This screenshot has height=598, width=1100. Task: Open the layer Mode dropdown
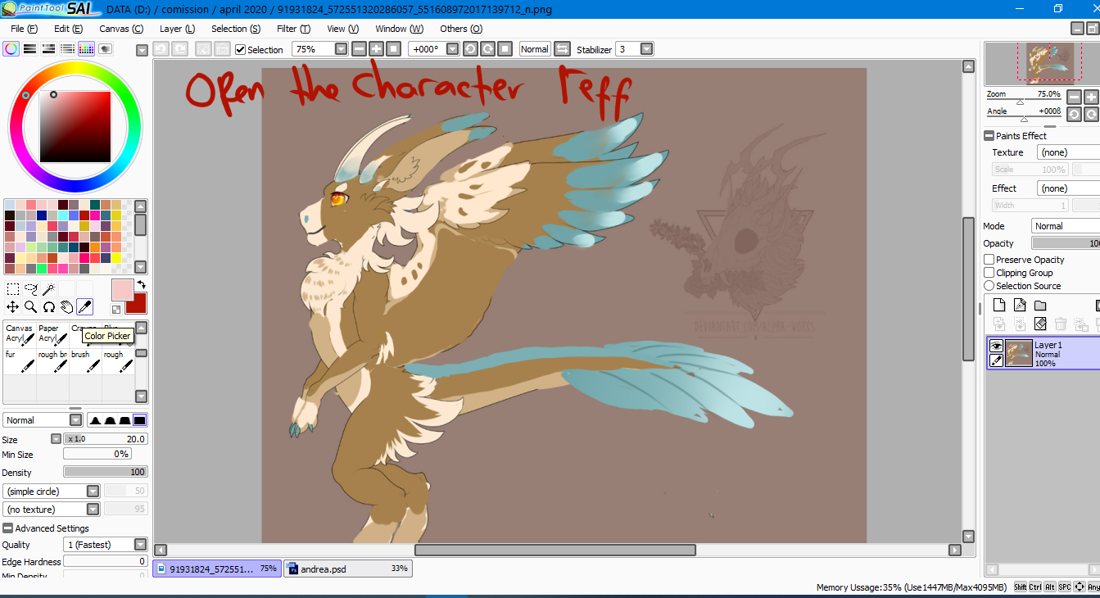click(x=1065, y=226)
